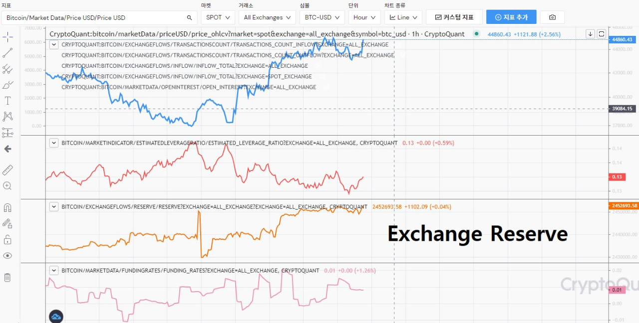639x323 pixels.
Task: Toggle fullscreen mode on price chart
Action: (602, 33)
